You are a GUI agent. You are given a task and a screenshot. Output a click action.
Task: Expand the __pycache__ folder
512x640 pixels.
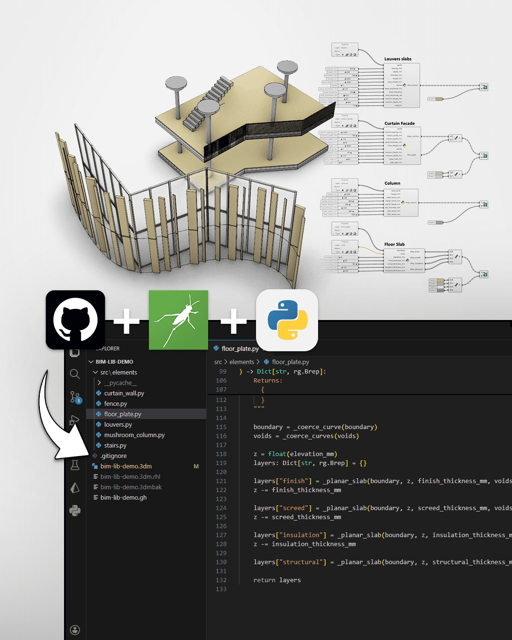pos(99,383)
